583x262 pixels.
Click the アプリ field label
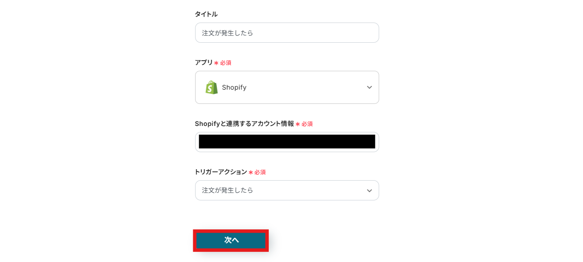click(x=204, y=63)
